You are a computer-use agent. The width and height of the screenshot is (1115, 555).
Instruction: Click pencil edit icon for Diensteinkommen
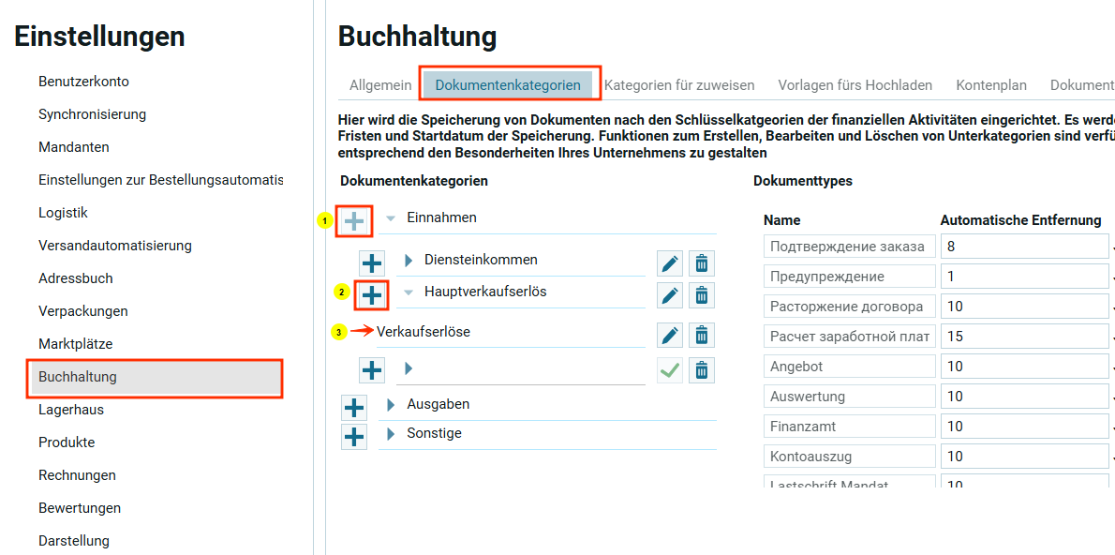[669, 262]
